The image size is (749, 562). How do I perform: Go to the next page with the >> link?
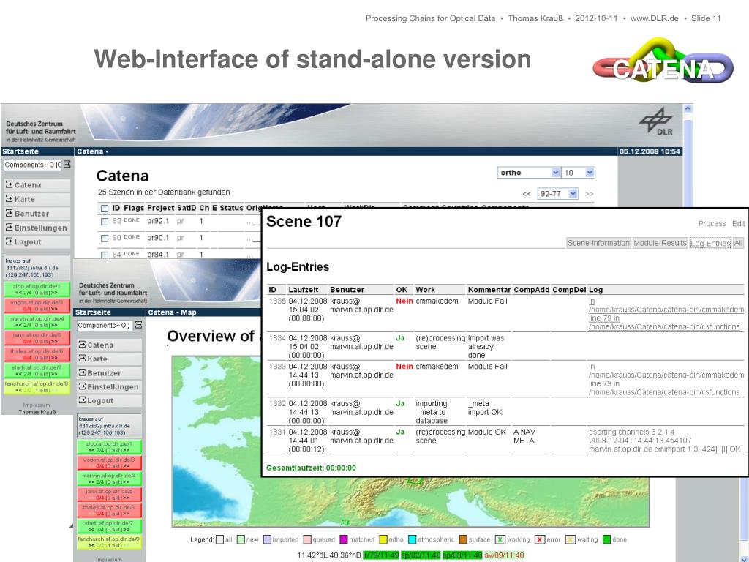[x=590, y=194]
